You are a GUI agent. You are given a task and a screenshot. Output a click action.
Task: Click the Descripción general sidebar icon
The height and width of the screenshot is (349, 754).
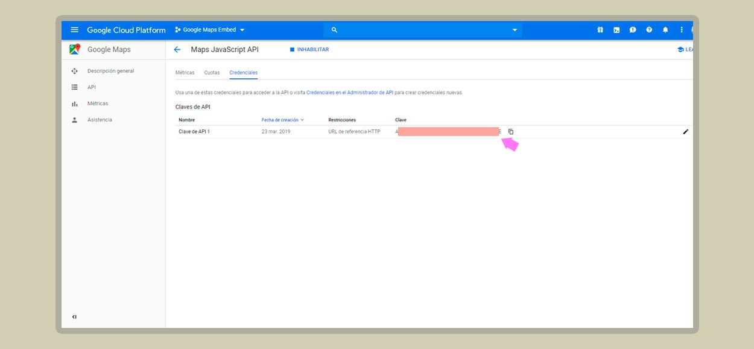tap(75, 71)
